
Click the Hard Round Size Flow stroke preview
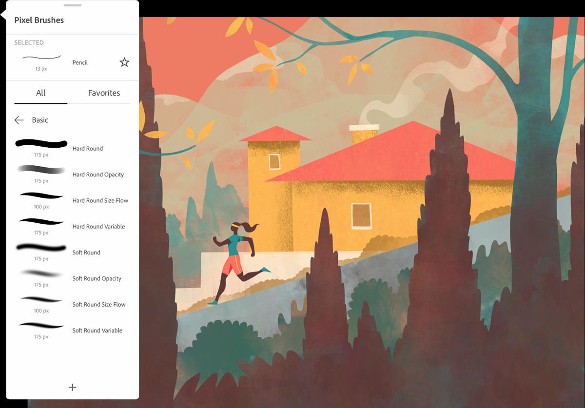(41, 195)
